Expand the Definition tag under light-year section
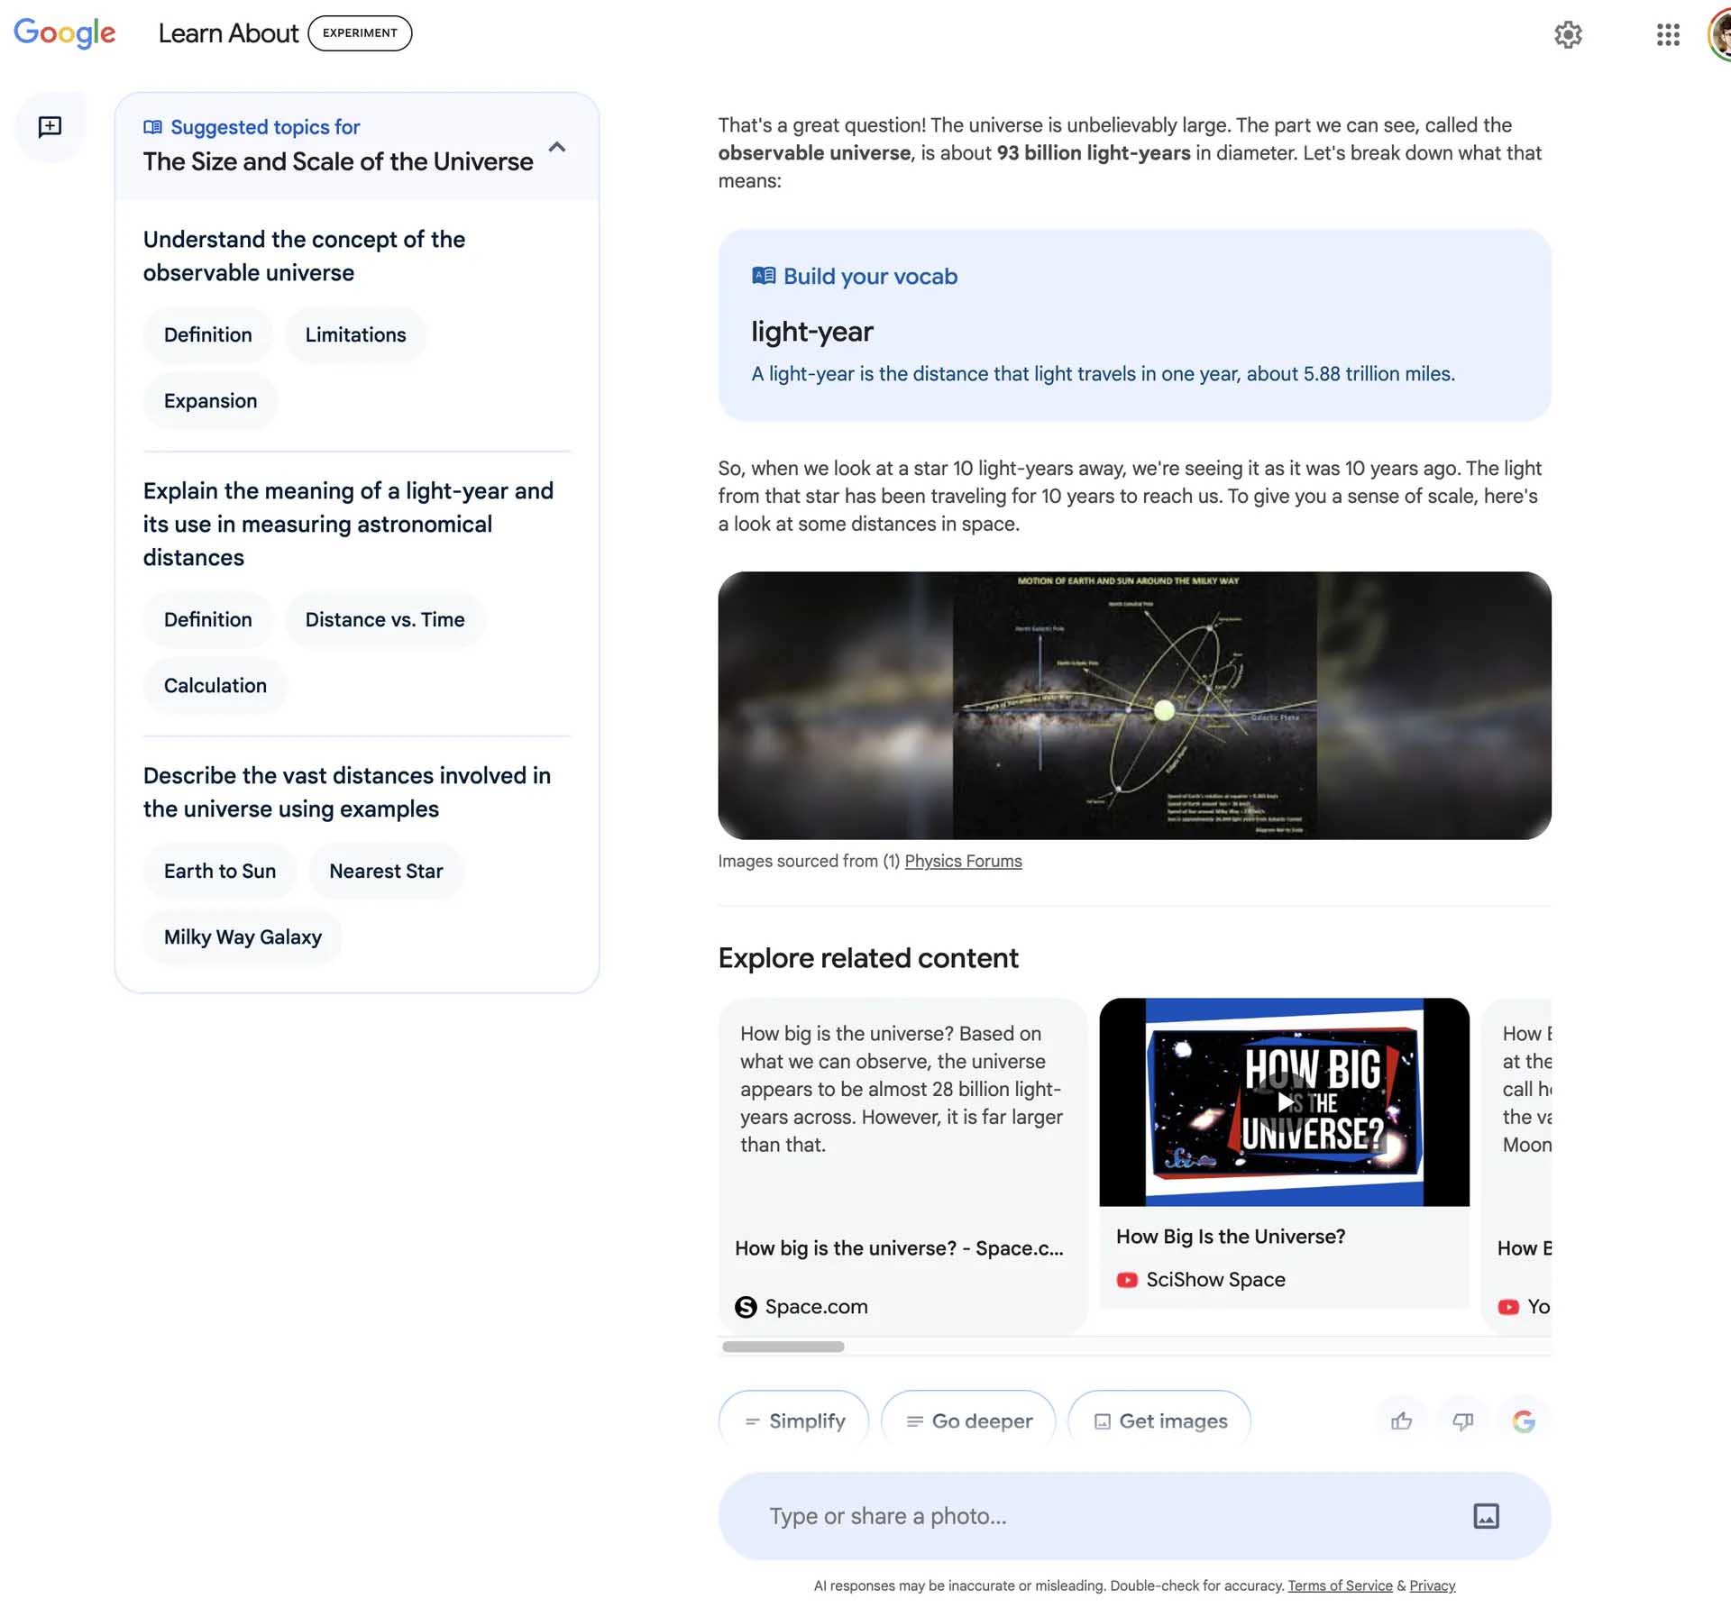 coord(206,618)
